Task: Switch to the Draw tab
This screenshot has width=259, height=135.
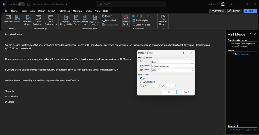Action: [32, 11]
